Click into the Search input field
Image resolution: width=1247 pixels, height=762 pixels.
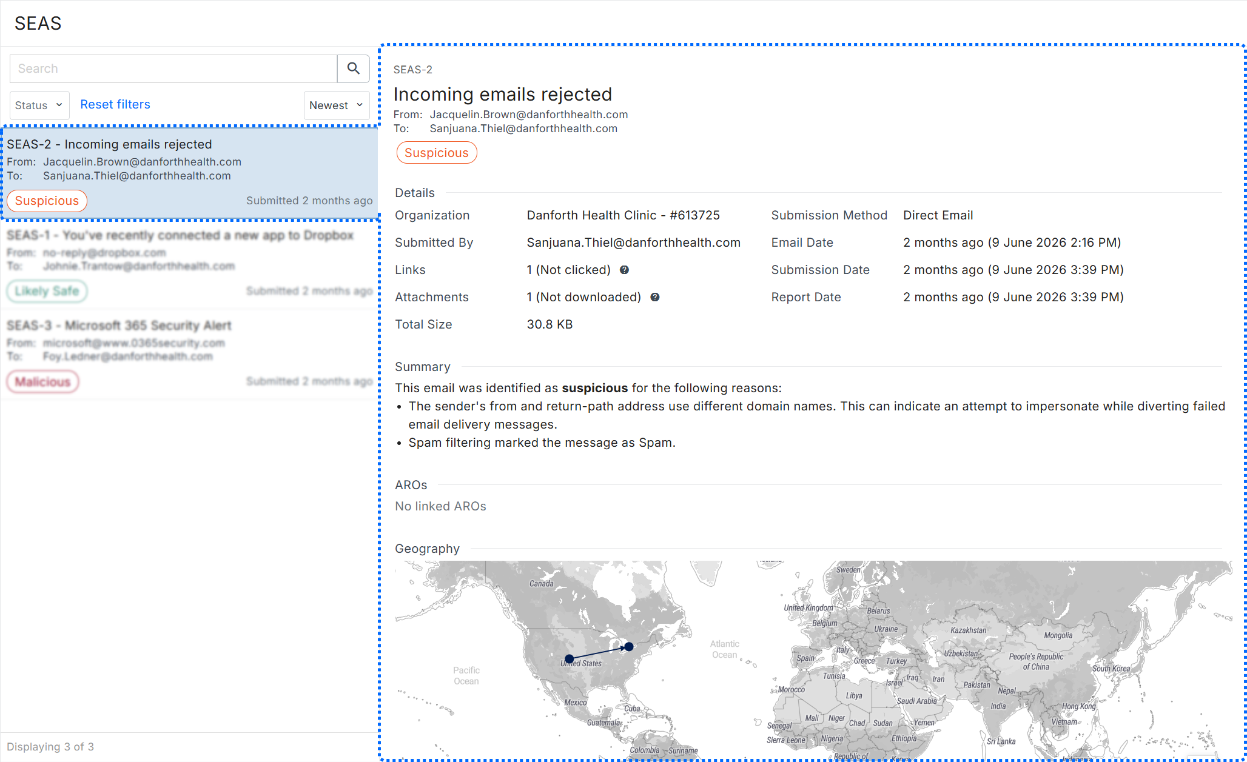click(x=173, y=69)
